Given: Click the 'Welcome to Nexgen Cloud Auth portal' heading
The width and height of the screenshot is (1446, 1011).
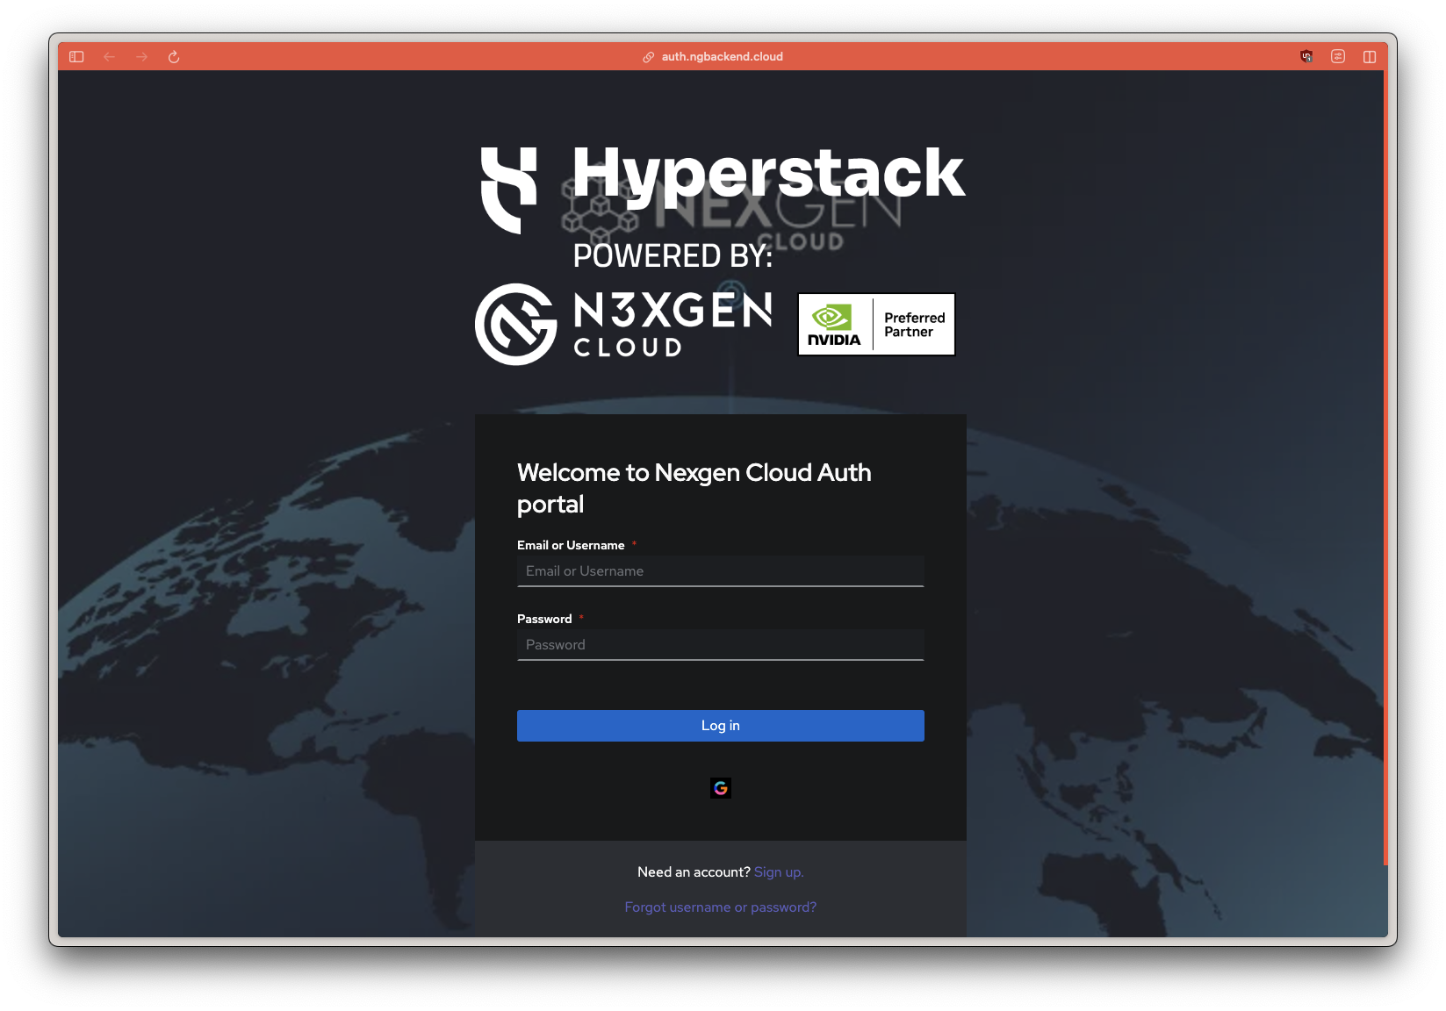Looking at the screenshot, I should [x=694, y=488].
